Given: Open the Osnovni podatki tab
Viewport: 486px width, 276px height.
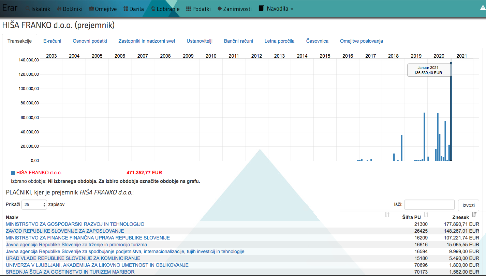Looking at the screenshot, I should click(90, 41).
